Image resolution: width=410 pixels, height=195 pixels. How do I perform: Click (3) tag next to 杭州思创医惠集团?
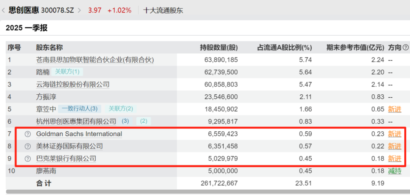pyautogui.click(x=126, y=121)
